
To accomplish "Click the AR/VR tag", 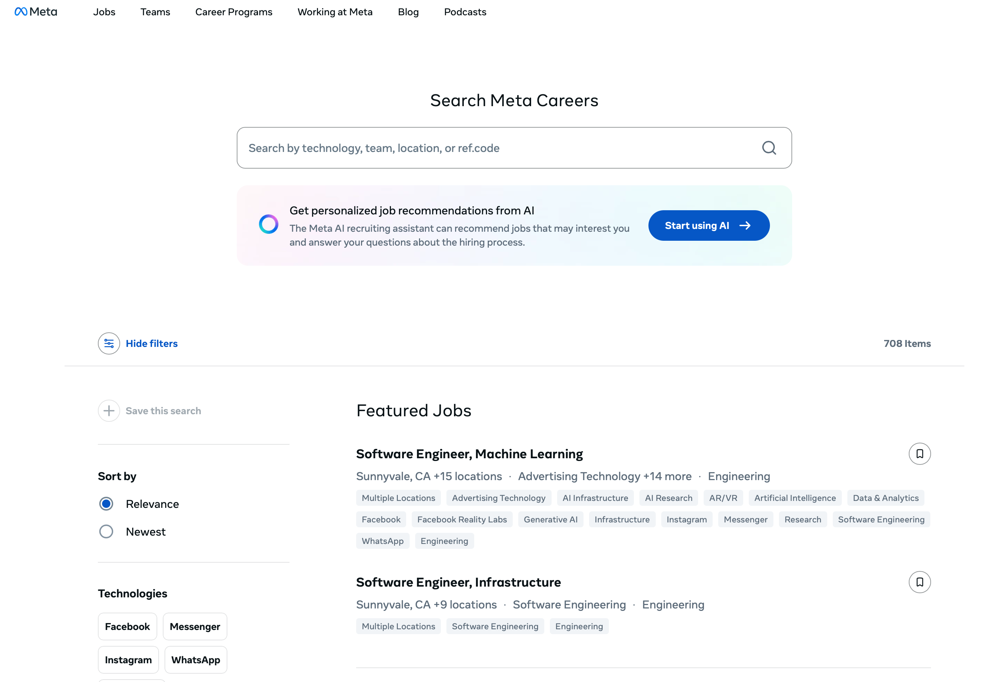I will [723, 498].
